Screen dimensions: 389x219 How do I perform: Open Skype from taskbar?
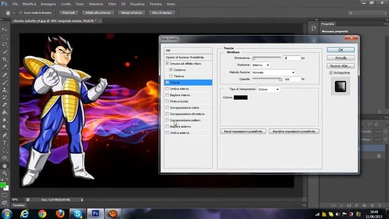[x=78, y=214]
